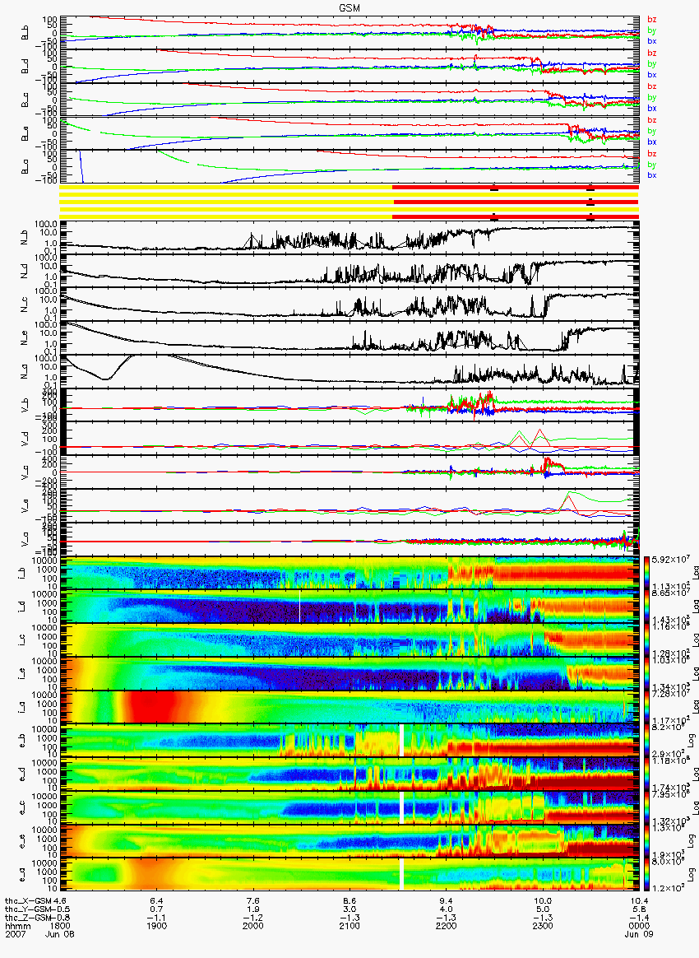Click the 2300 time tick label
Image resolution: width=699 pixels, height=958 pixels.
click(543, 926)
